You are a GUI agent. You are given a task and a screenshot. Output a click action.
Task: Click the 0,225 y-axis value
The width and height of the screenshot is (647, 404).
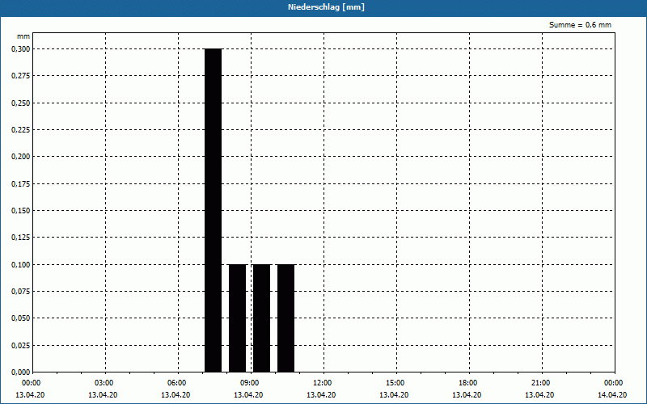21,130
